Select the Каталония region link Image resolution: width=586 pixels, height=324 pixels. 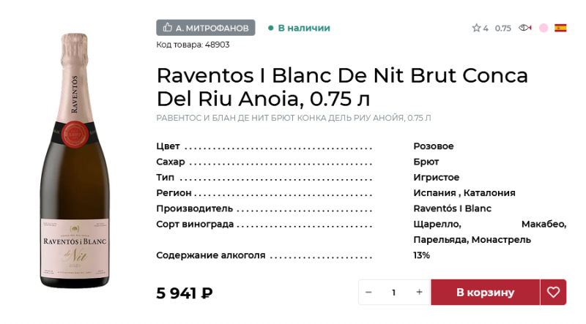(490, 193)
